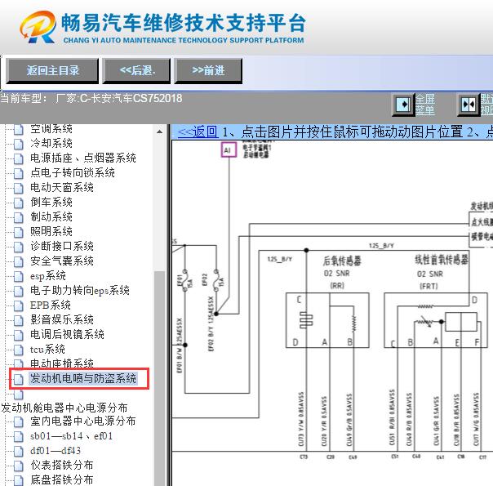Open 冷却系统 tree item
This screenshot has width=493, height=486.
[51, 144]
